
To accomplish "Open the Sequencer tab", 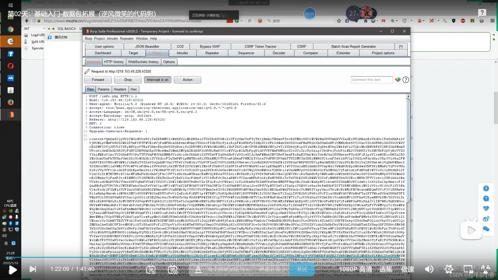I will click(246, 53).
